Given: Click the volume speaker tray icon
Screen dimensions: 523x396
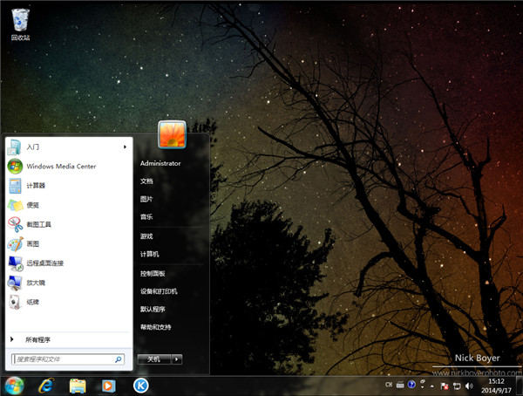Looking at the screenshot, I should [468, 385].
